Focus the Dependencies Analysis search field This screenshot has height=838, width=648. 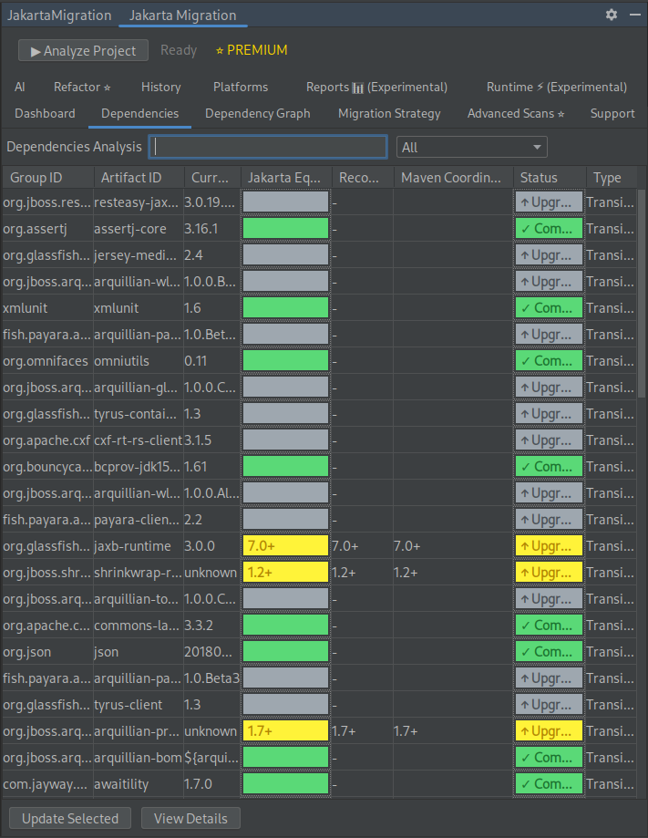[268, 147]
